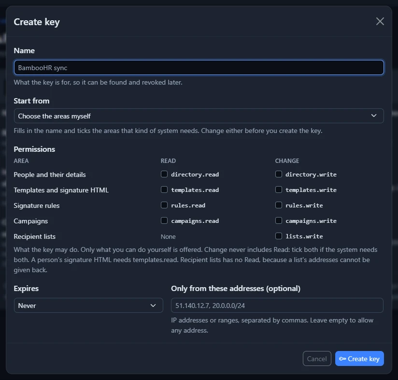Click the key icon on Create key
The width and height of the screenshot is (398, 380).
(x=342, y=359)
